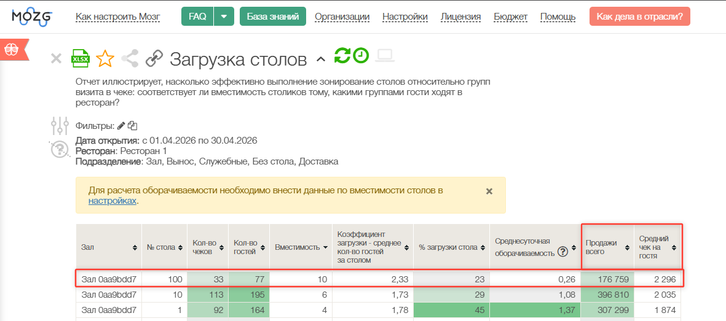
Task: Click Как дела в отрасли? button
Action: point(639,17)
